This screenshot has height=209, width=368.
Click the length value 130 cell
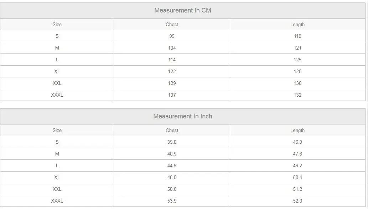[x=297, y=83]
